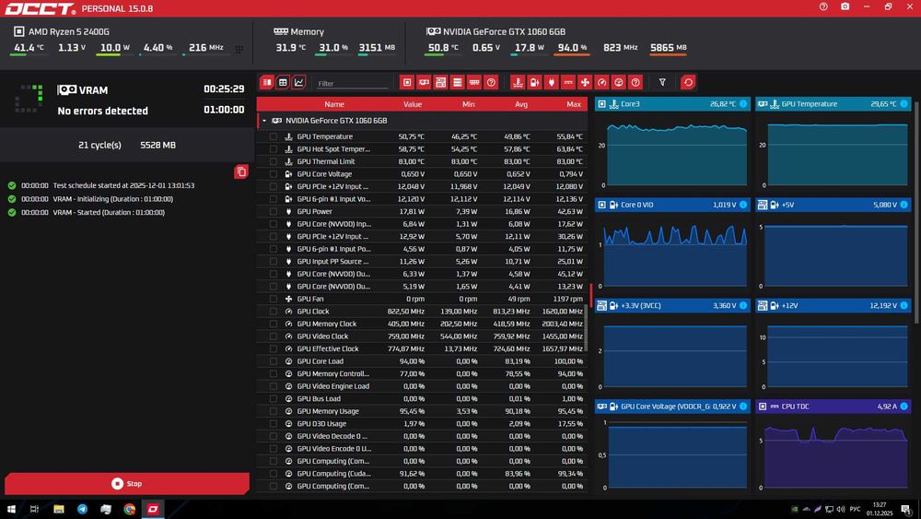921x519 pixels.
Task: Click the 'VRAM - Started' log entry
Action: (109, 212)
